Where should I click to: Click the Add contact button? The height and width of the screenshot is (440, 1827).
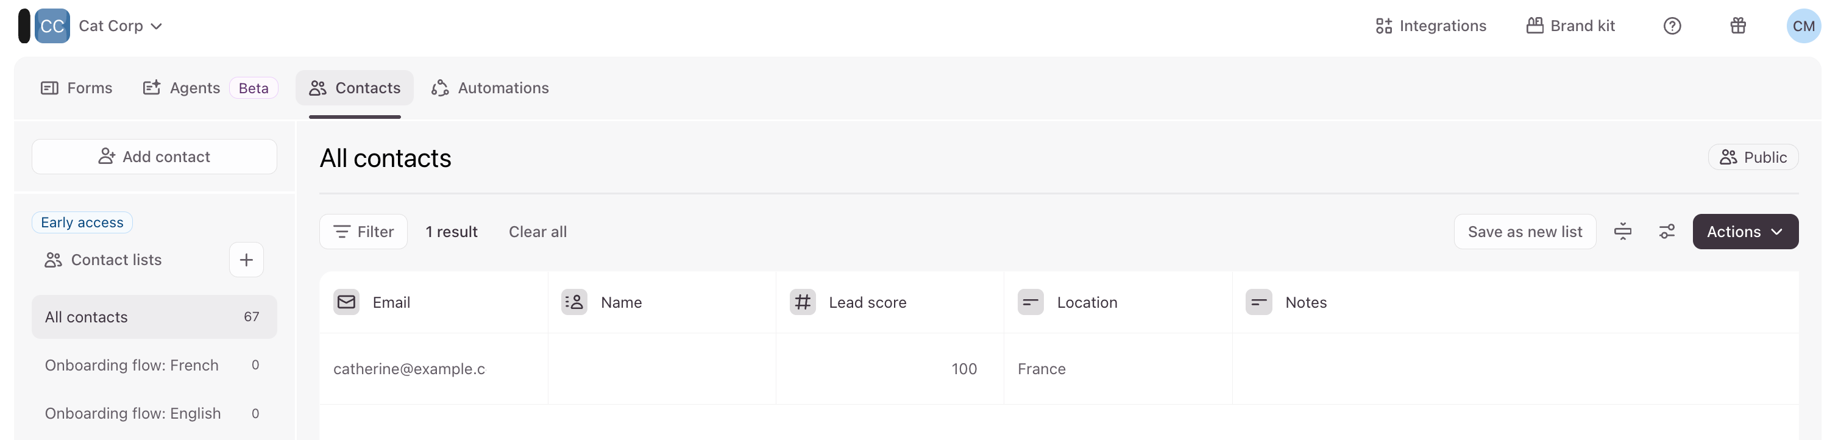coord(154,157)
